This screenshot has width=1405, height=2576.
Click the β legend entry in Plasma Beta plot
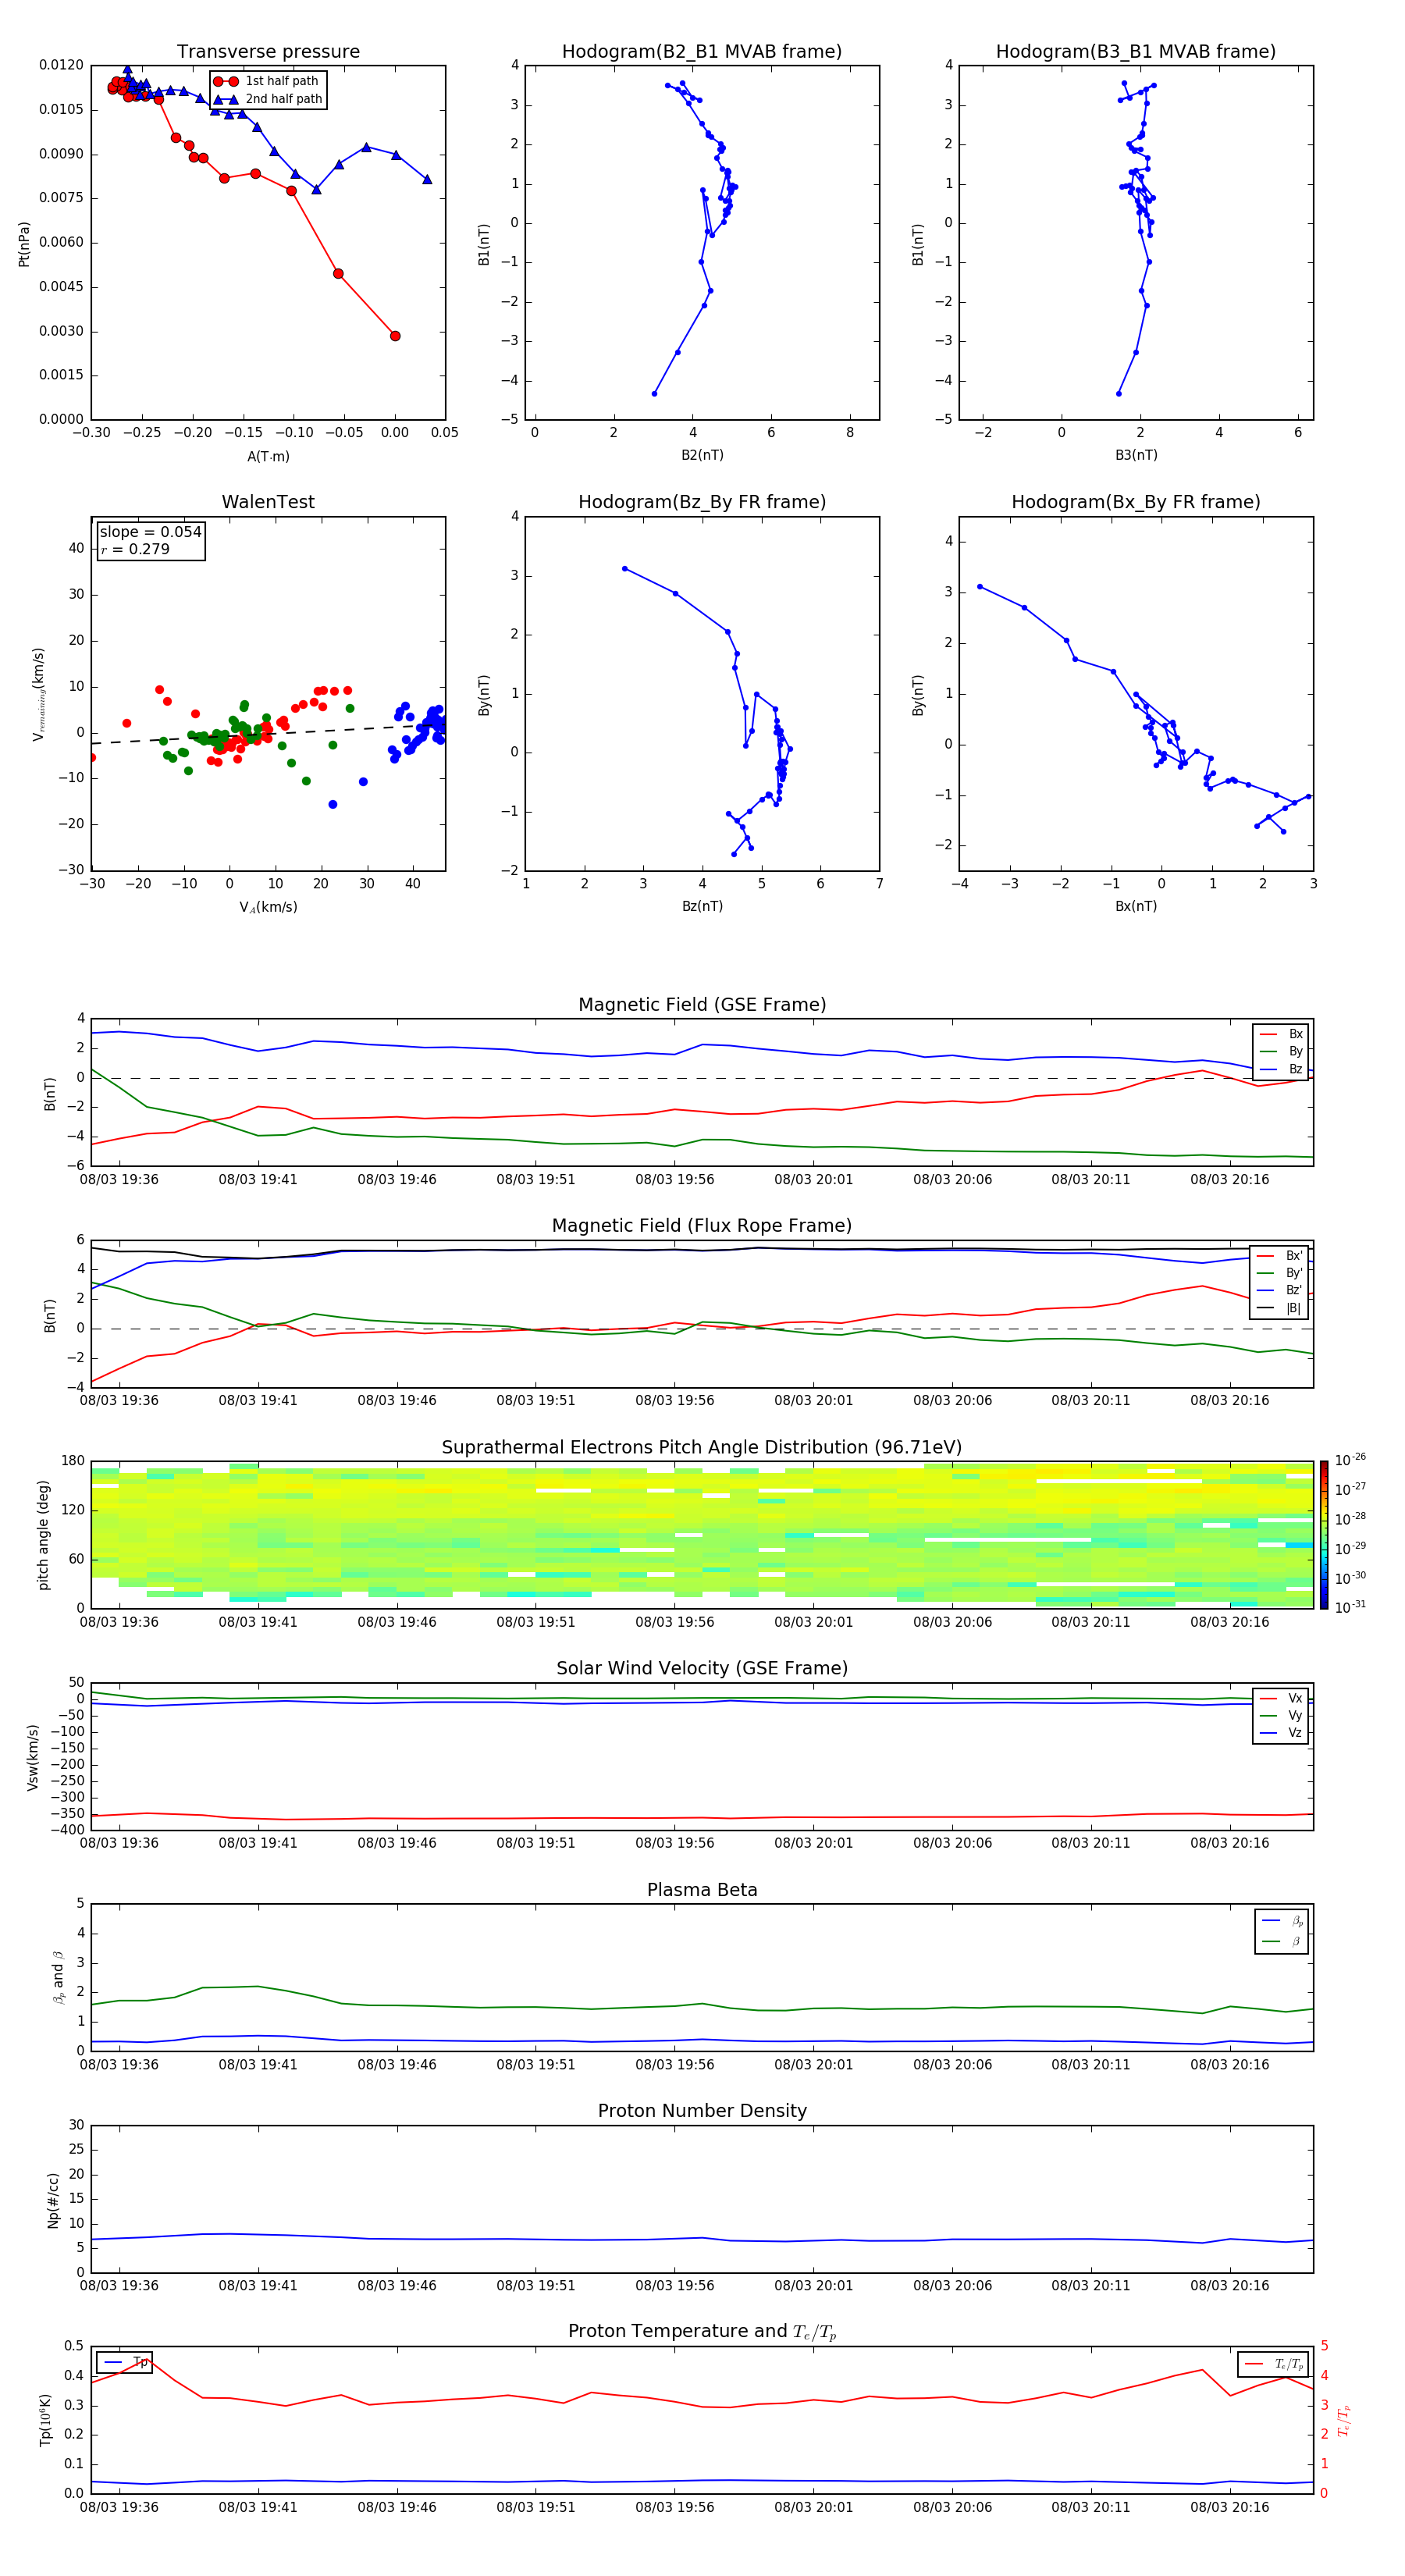point(1281,1941)
